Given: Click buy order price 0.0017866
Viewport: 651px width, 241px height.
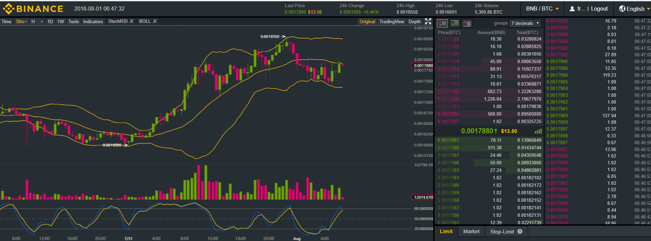Looking at the screenshot, I should [x=448, y=163].
